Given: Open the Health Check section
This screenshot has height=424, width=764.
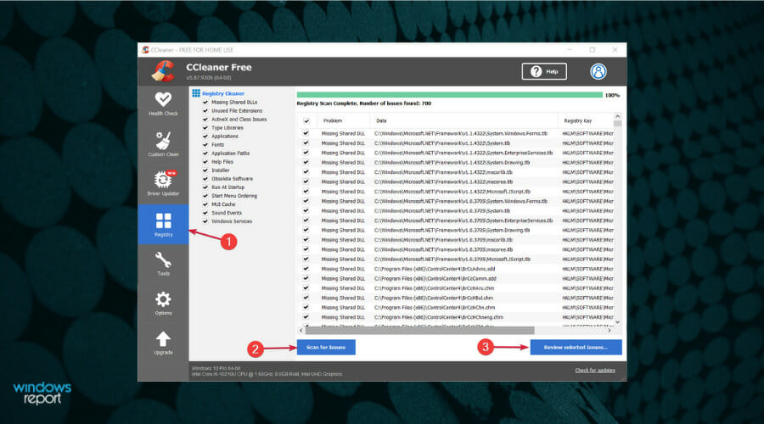Looking at the screenshot, I should 163,103.
